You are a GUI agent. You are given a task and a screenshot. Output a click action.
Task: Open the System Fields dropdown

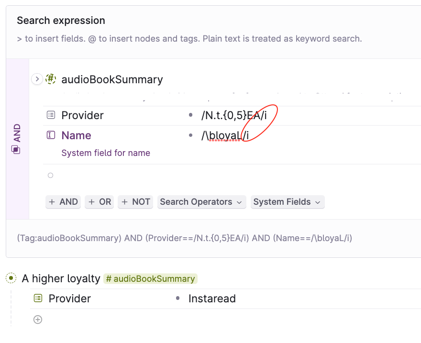click(288, 202)
